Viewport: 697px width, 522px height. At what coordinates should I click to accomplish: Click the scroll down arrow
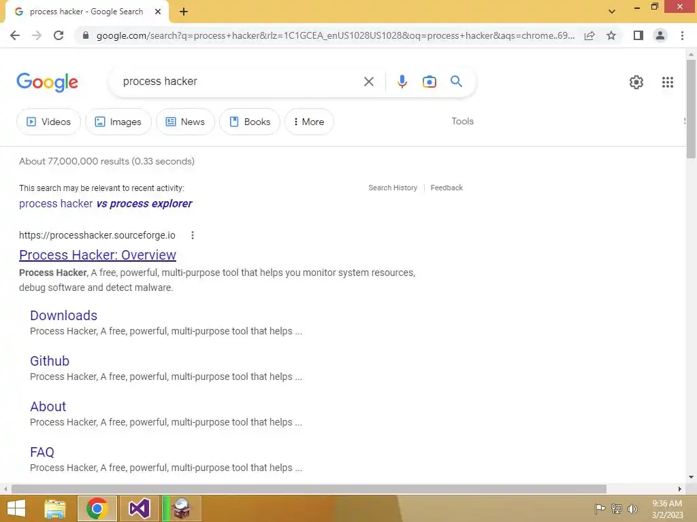(x=691, y=477)
